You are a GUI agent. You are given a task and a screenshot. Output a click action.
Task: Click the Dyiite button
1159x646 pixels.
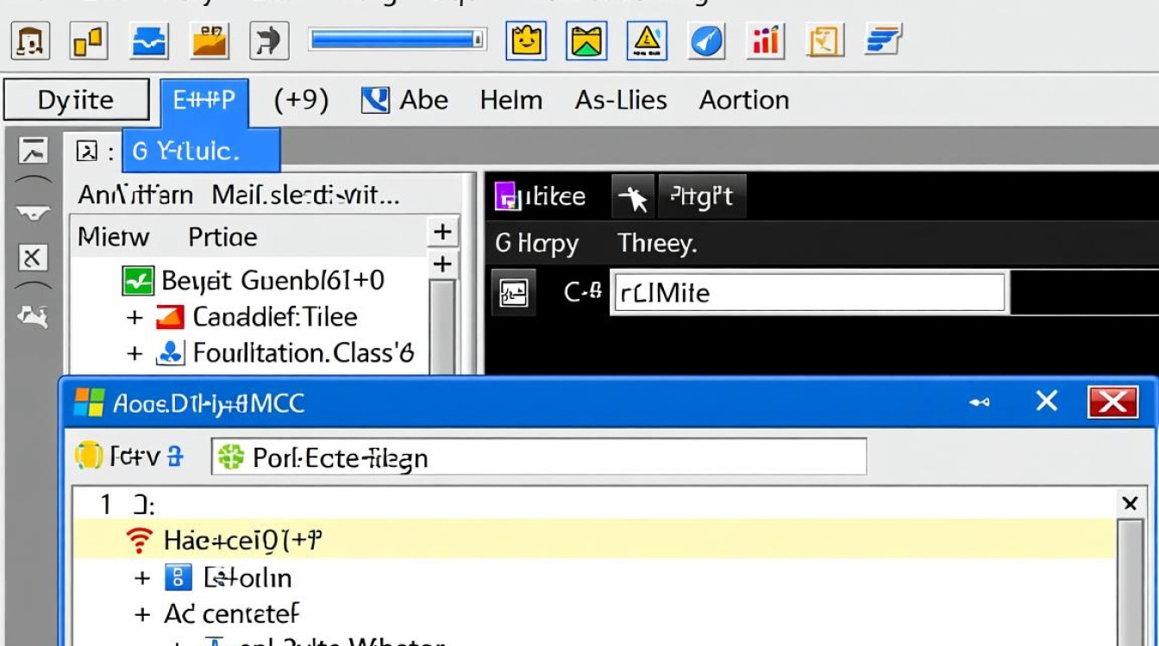(x=76, y=101)
